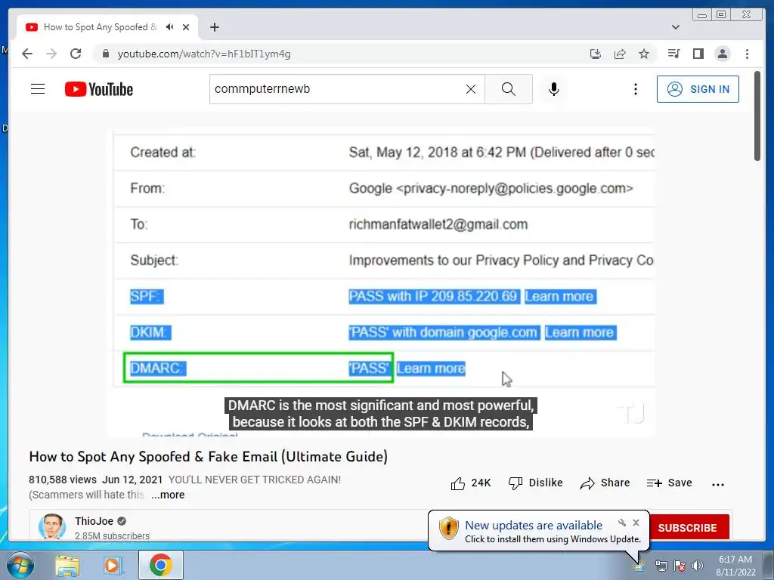
Task: Toggle the Chrome side panel icon
Action: (x=698, y=54)
